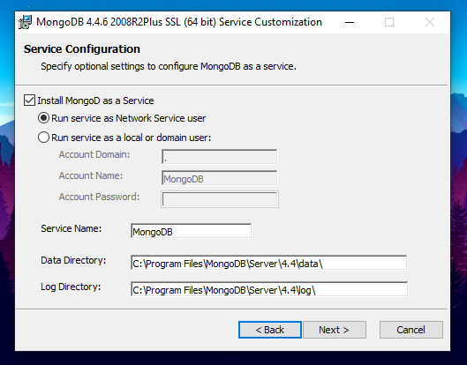Viewport: 467px width, 365px height.
Task: Proceed with the Next button
Action: [x=335, y=330]
